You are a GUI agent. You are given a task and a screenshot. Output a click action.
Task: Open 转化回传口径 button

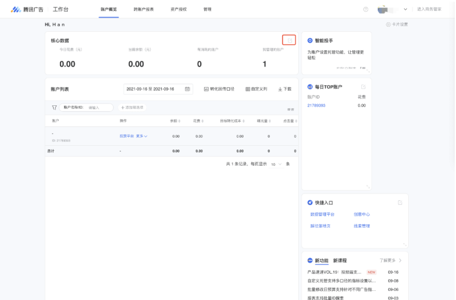[x=219, y=89]
